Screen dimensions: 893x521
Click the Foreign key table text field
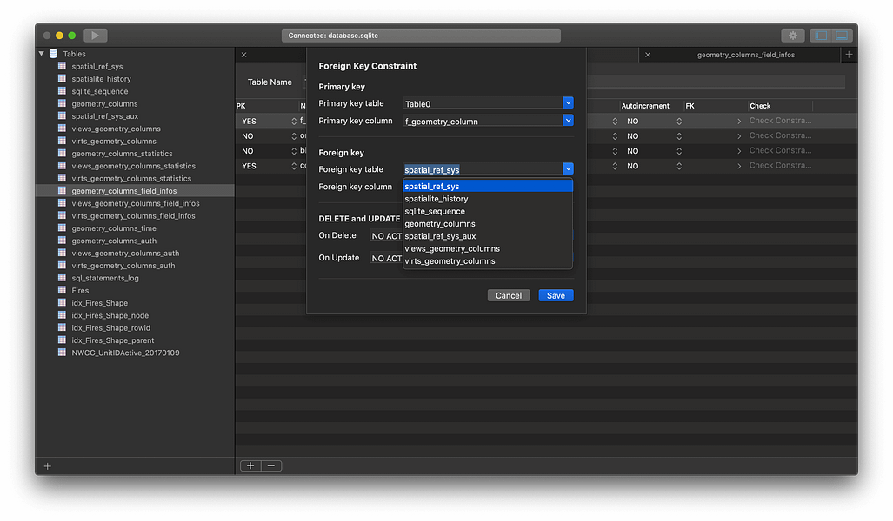(x=483, y=169)
